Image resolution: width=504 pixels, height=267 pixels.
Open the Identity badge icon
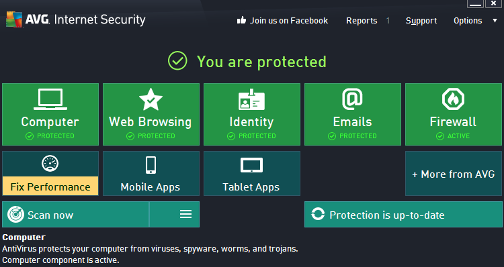pos(252,99)
